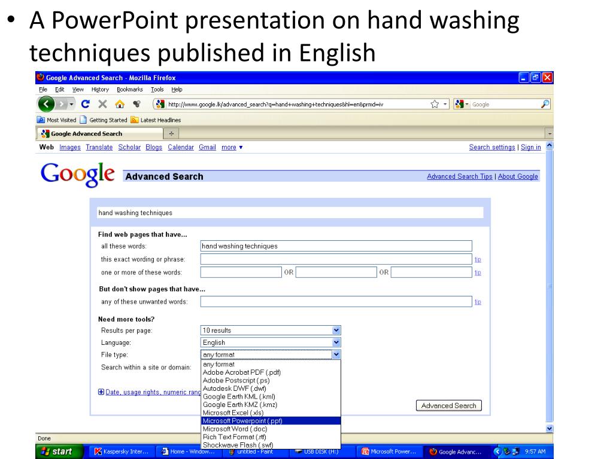Open the Results per page dropdown

[271, 330]
